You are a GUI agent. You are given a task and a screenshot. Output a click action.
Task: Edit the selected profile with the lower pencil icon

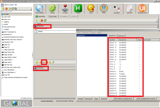tap(44, 62)
